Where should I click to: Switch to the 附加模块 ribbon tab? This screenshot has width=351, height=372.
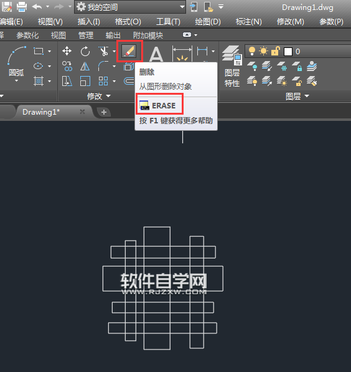pyautogui.click(x=148, y=36)
